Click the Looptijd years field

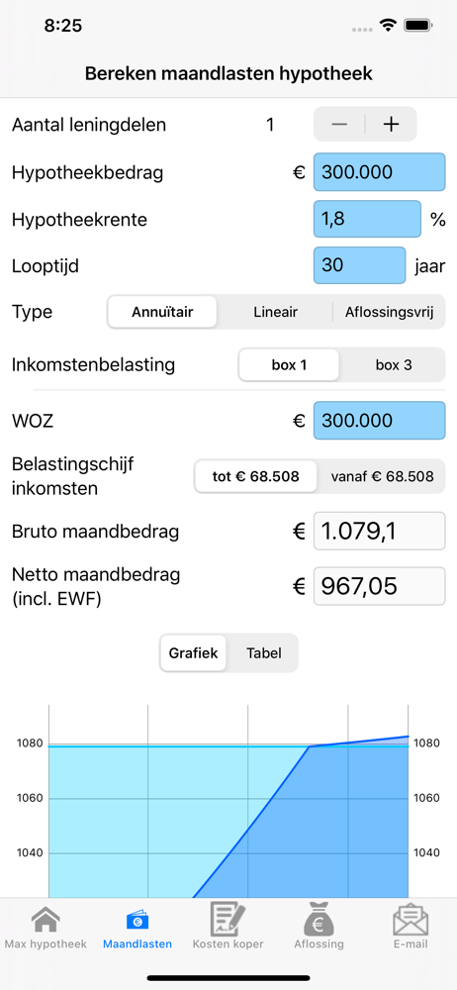[x=360, y=265]
